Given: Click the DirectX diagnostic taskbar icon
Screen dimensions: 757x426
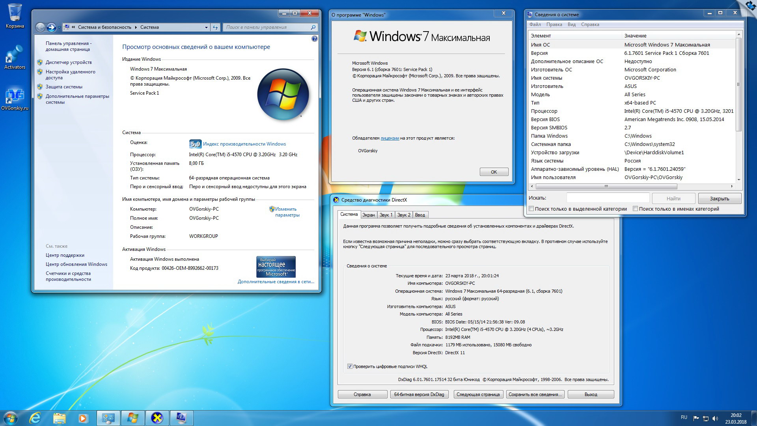Looking at the screenshot, I should (x=157, y=418).
